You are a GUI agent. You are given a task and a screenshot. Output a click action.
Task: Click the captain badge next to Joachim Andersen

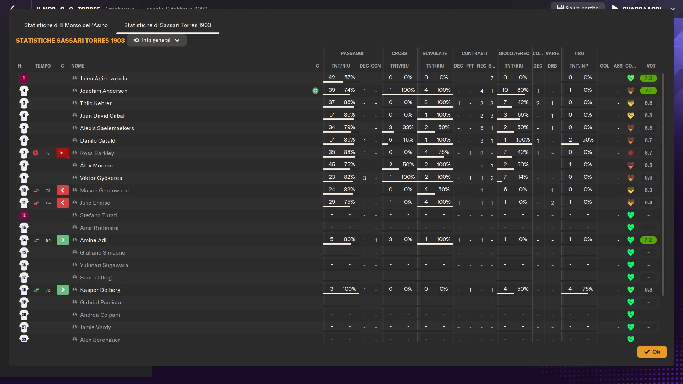click(x=315, y=91)
